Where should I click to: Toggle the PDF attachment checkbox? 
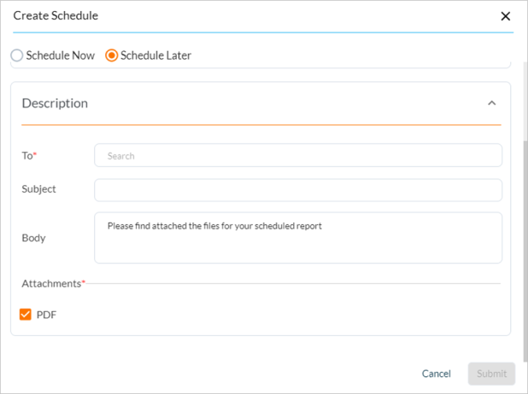26,315
